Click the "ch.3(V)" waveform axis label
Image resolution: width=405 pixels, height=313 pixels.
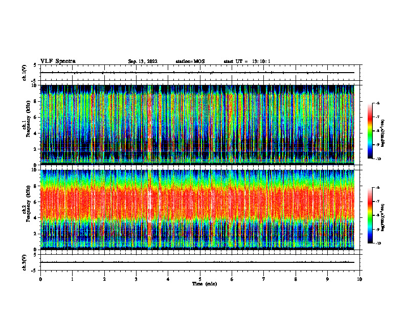point(24,262)
